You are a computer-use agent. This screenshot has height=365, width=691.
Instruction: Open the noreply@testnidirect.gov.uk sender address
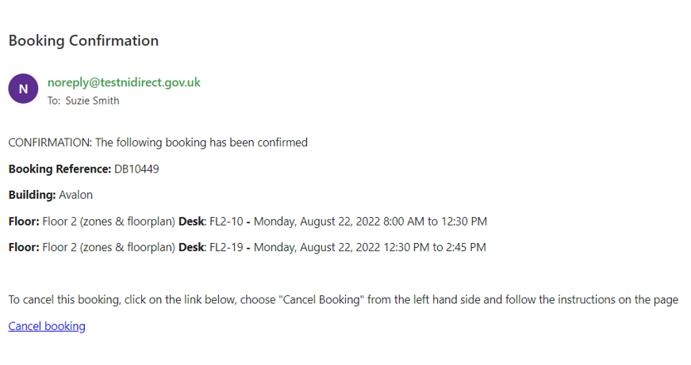(124, 82)
